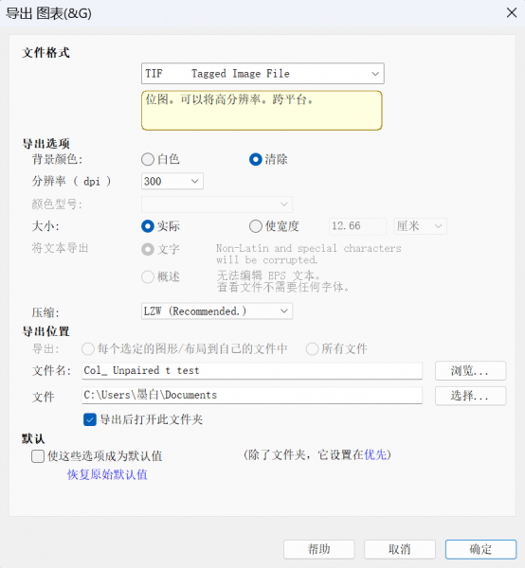The height and width of the screenshot is (568, 525).
Task: Select 实际 size radio button
Action: pos(148,226)
